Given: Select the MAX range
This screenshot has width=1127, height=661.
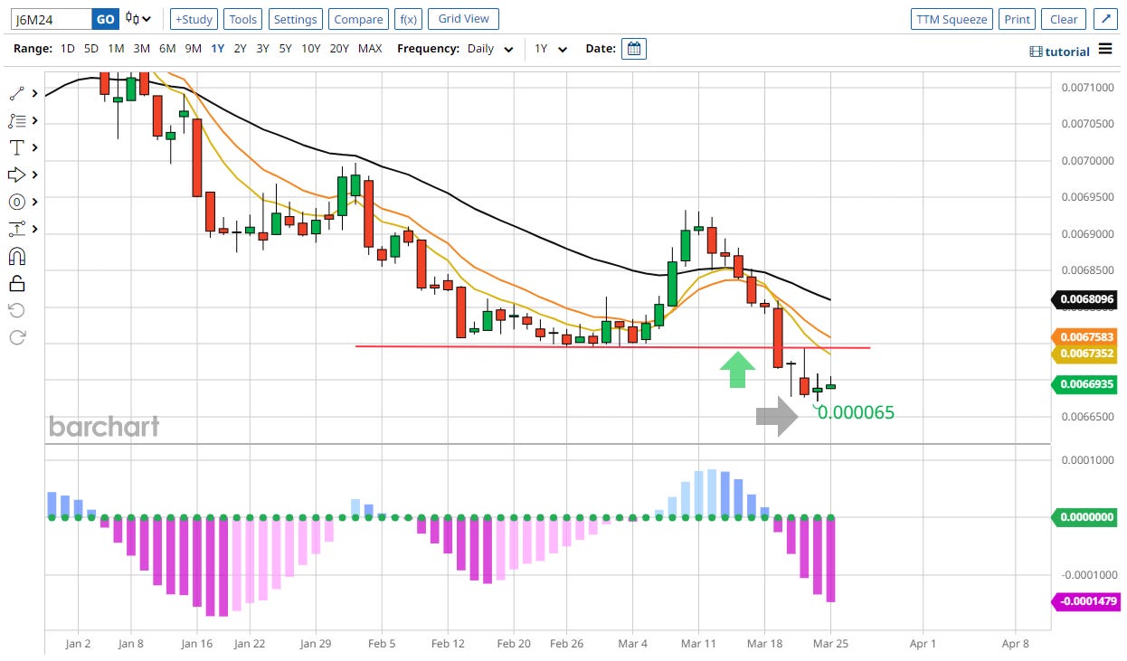Looking at the screenshot, I should [369, 49].
